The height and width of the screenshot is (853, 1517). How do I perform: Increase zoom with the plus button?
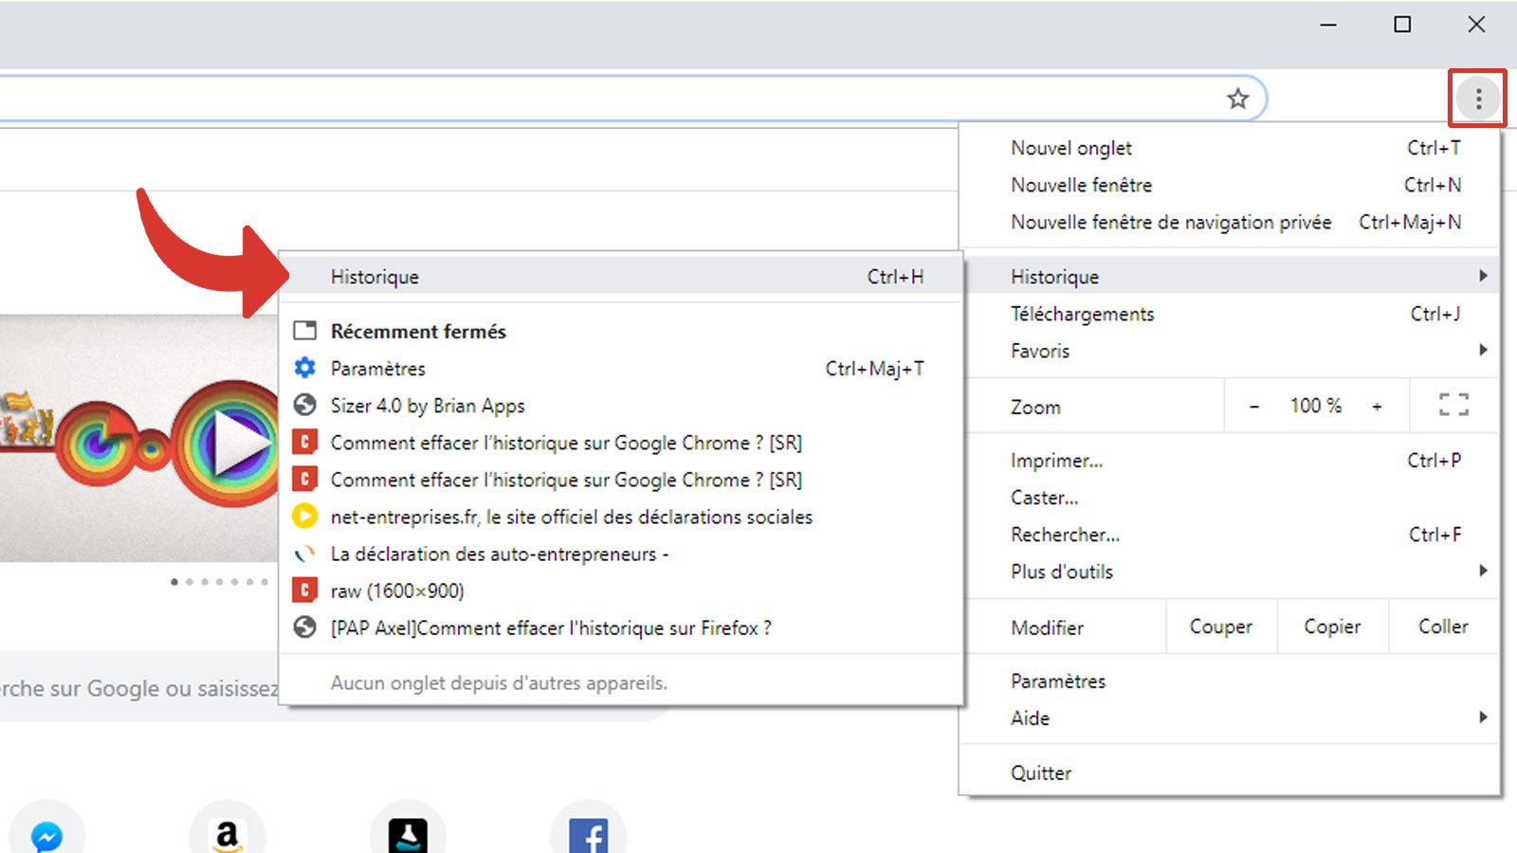[1377, 406]
